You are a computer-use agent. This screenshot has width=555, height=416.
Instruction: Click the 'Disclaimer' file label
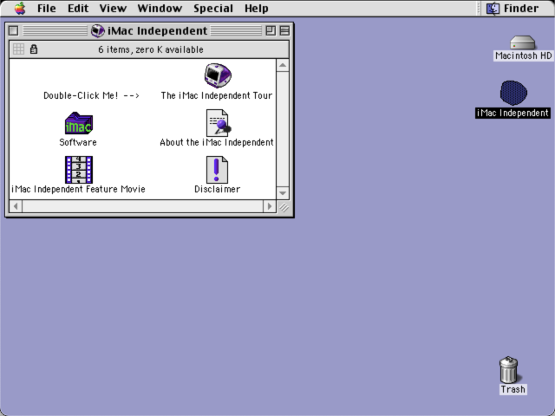coord(218,189)
